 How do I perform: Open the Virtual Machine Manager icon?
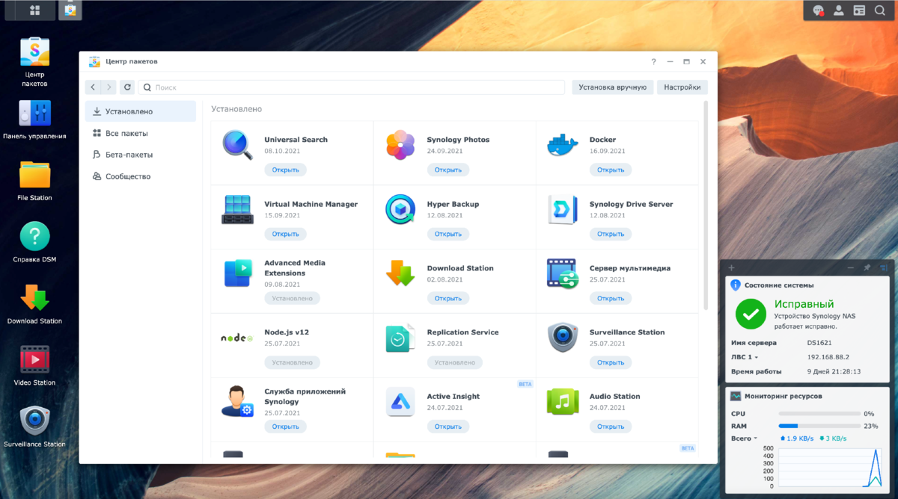pos(238,210)
